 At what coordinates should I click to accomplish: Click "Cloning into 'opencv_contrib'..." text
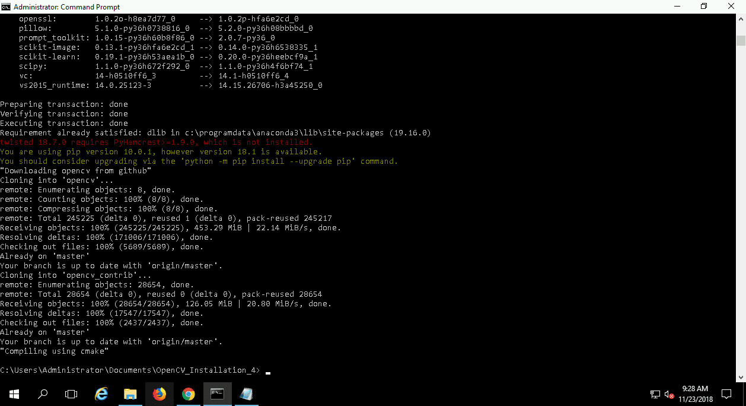click(76, 275)
